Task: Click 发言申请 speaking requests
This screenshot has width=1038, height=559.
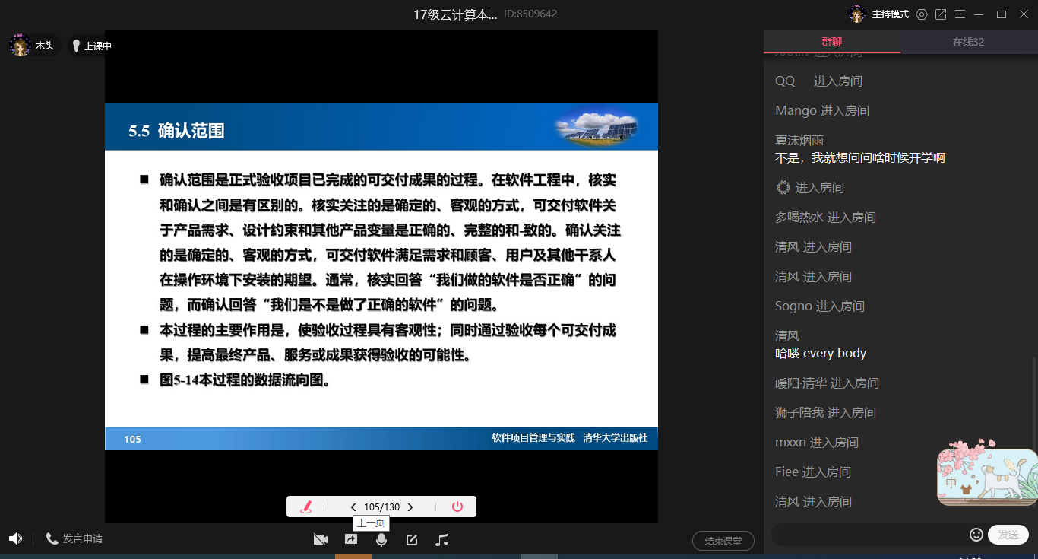Action: [74, 538]
